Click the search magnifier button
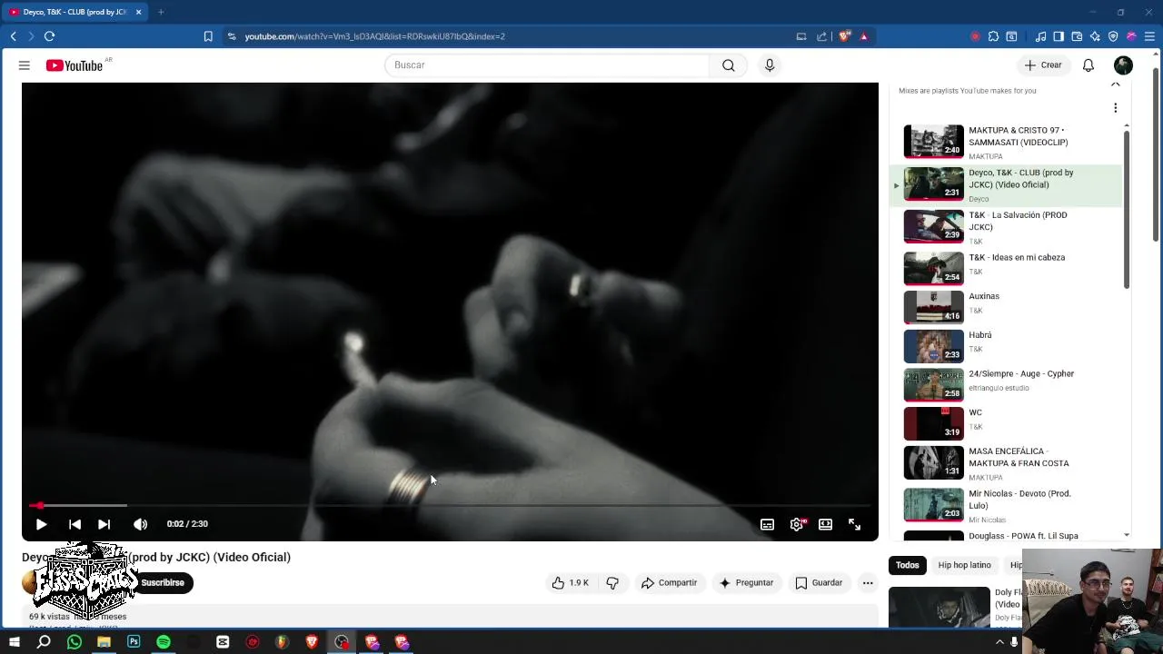 [x=728, y=65]
